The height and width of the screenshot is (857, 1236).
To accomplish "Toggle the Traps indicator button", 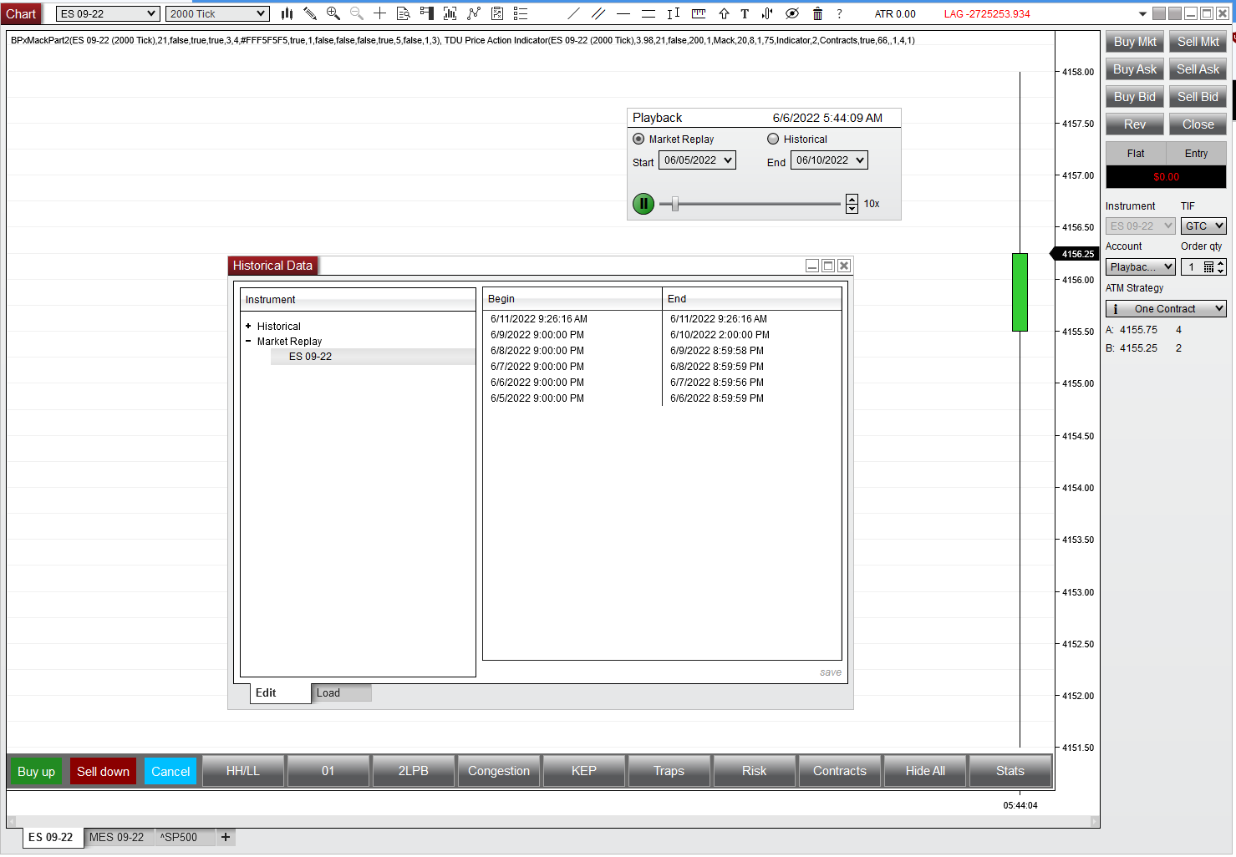I will tap(669, 771).
